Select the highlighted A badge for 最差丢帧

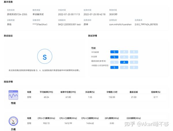[x=124, y=62]
